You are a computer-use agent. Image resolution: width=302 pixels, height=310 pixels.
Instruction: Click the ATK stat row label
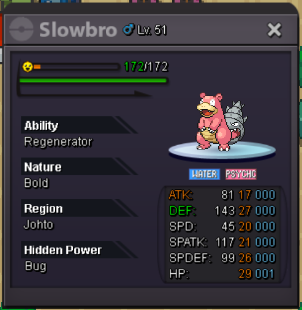(181, 195)
